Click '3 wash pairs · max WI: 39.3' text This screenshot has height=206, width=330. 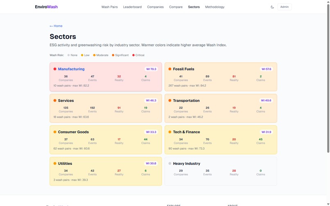pos(71,180)
